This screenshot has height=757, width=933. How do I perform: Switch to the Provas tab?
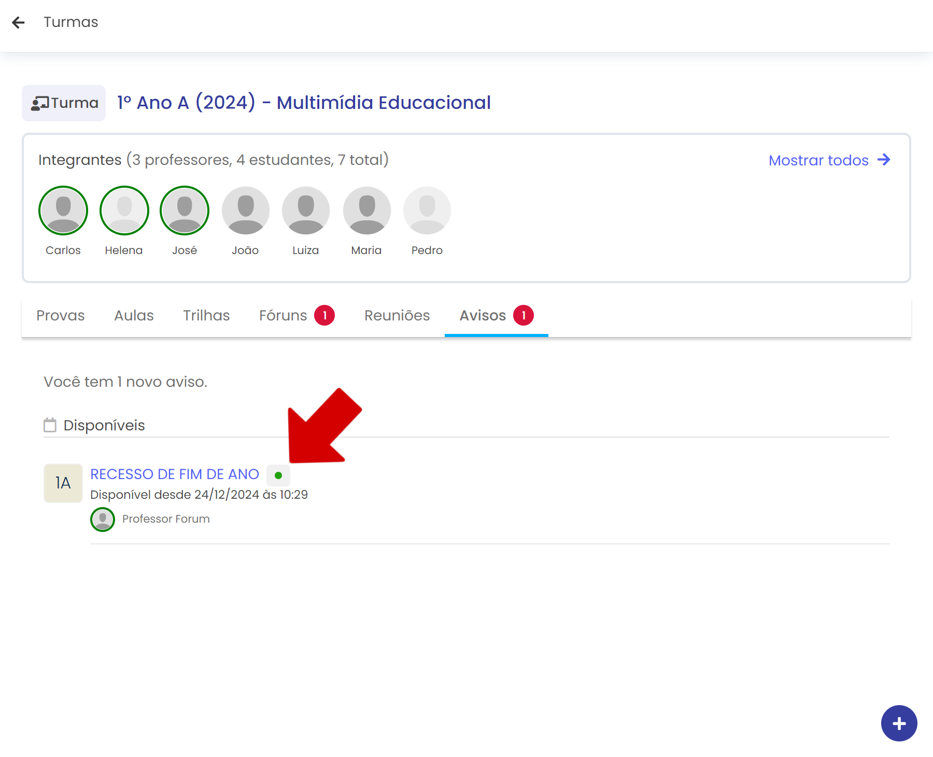pyautogui.click(x=61, y=316)
